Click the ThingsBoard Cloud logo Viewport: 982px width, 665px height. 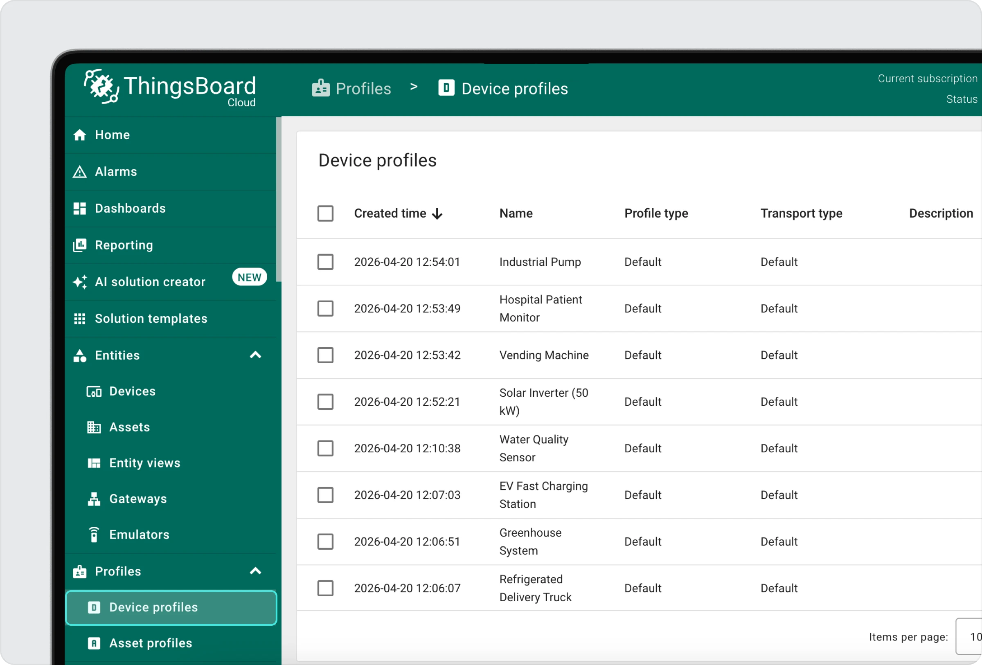pyautogui.click(x=170, y=88)
